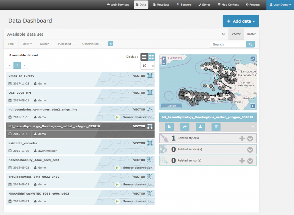The image size is (294, 215).
Task: Click the search magnifier button
Action: (250, 44)
